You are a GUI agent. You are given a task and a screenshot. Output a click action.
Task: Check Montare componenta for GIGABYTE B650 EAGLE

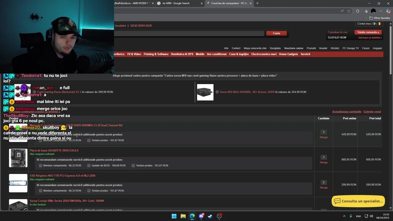(41, 165)
